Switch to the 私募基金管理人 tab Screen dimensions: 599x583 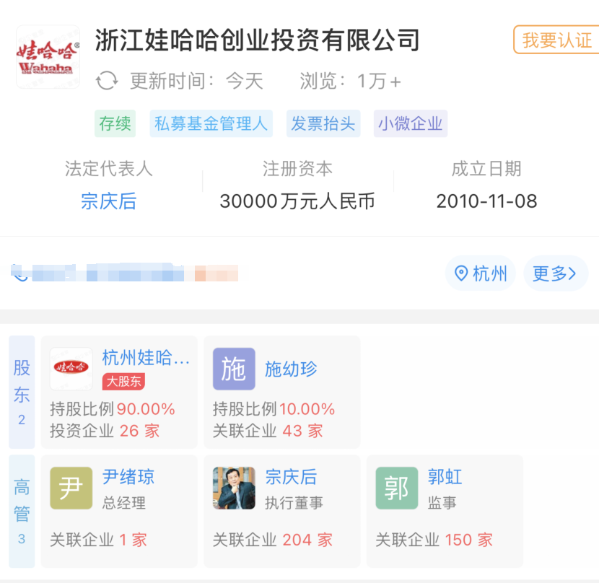coord(211,123)
